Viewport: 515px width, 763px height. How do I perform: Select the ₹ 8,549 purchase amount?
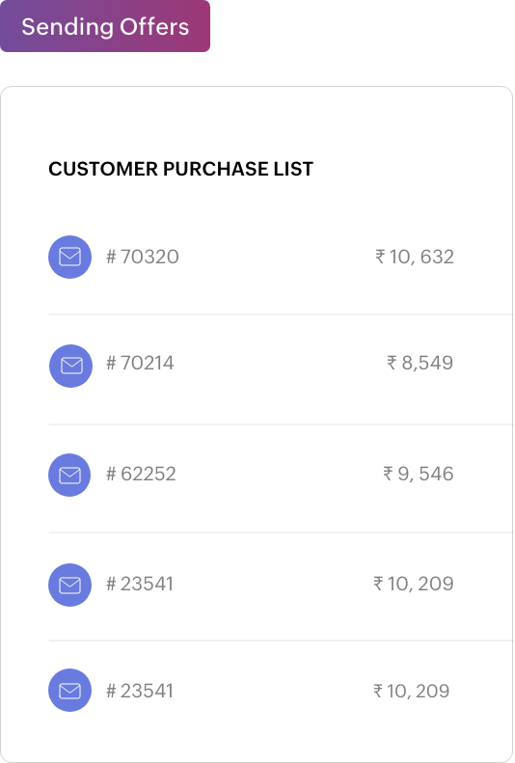tap(420, 363)
